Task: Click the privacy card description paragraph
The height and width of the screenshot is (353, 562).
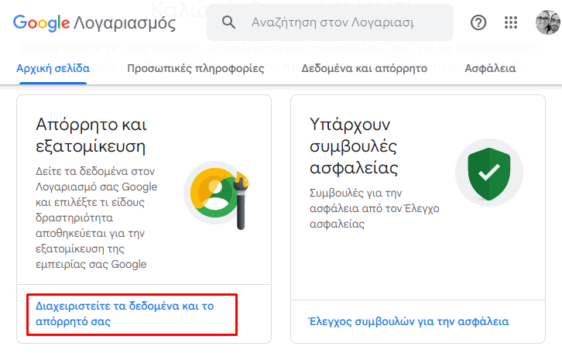Action: coord(97,218)
